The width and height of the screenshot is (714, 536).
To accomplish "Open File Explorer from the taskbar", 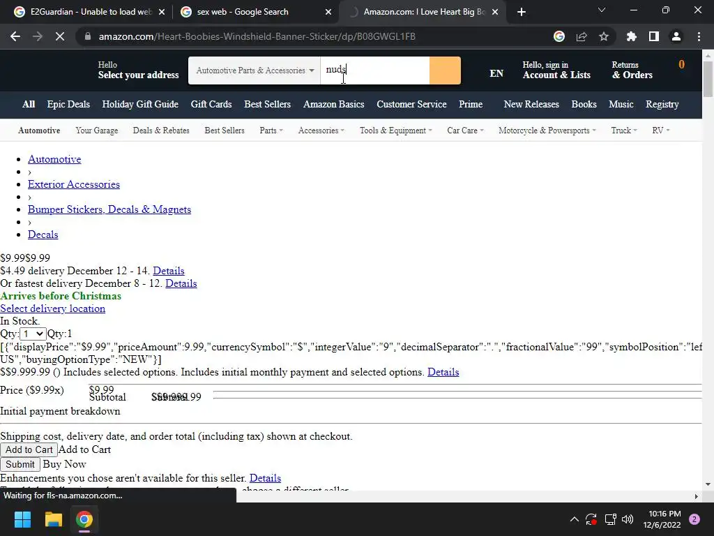I will point(53,519).
